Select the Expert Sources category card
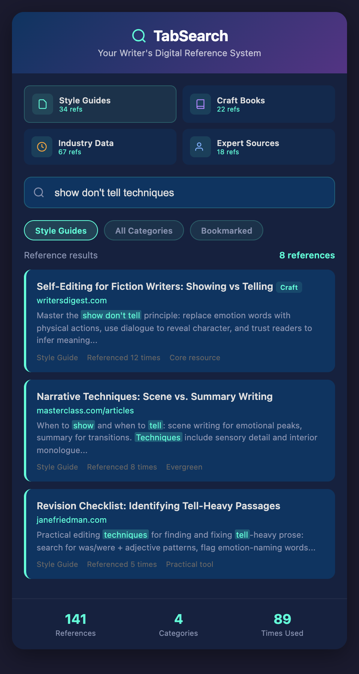The height and width of the screenshot is (674, 359). pos(258,147)
